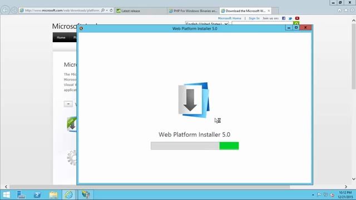Click the Web Platform Installer 5.0 splash text
The height and width of the screenshot is (200, 356).
194,134
